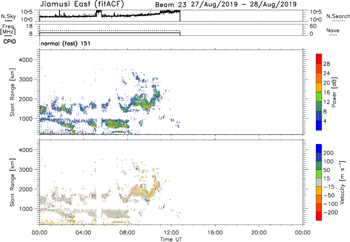Click the '08:00' time axis label
This screenshot has width=350, height=242.
click(127, 233)
